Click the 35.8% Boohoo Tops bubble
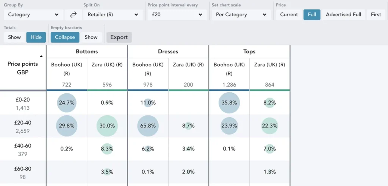This screenshot has height=186, width=388. coord(229,102)
